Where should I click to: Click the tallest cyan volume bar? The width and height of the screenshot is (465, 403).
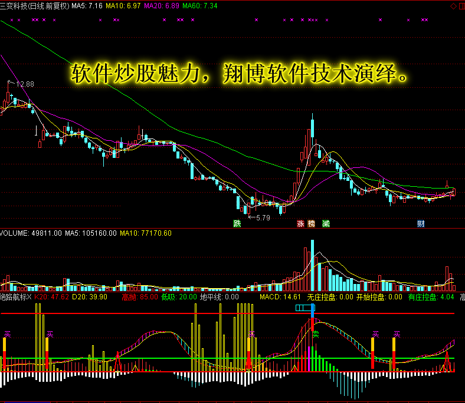312,266
